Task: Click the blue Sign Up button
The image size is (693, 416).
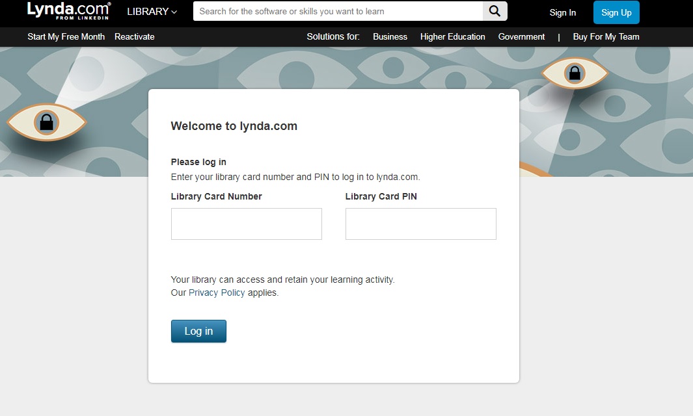Action: point(616,12)
